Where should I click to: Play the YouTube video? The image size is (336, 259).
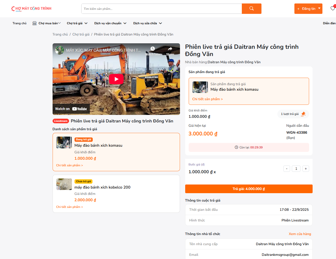click(116, 79)
